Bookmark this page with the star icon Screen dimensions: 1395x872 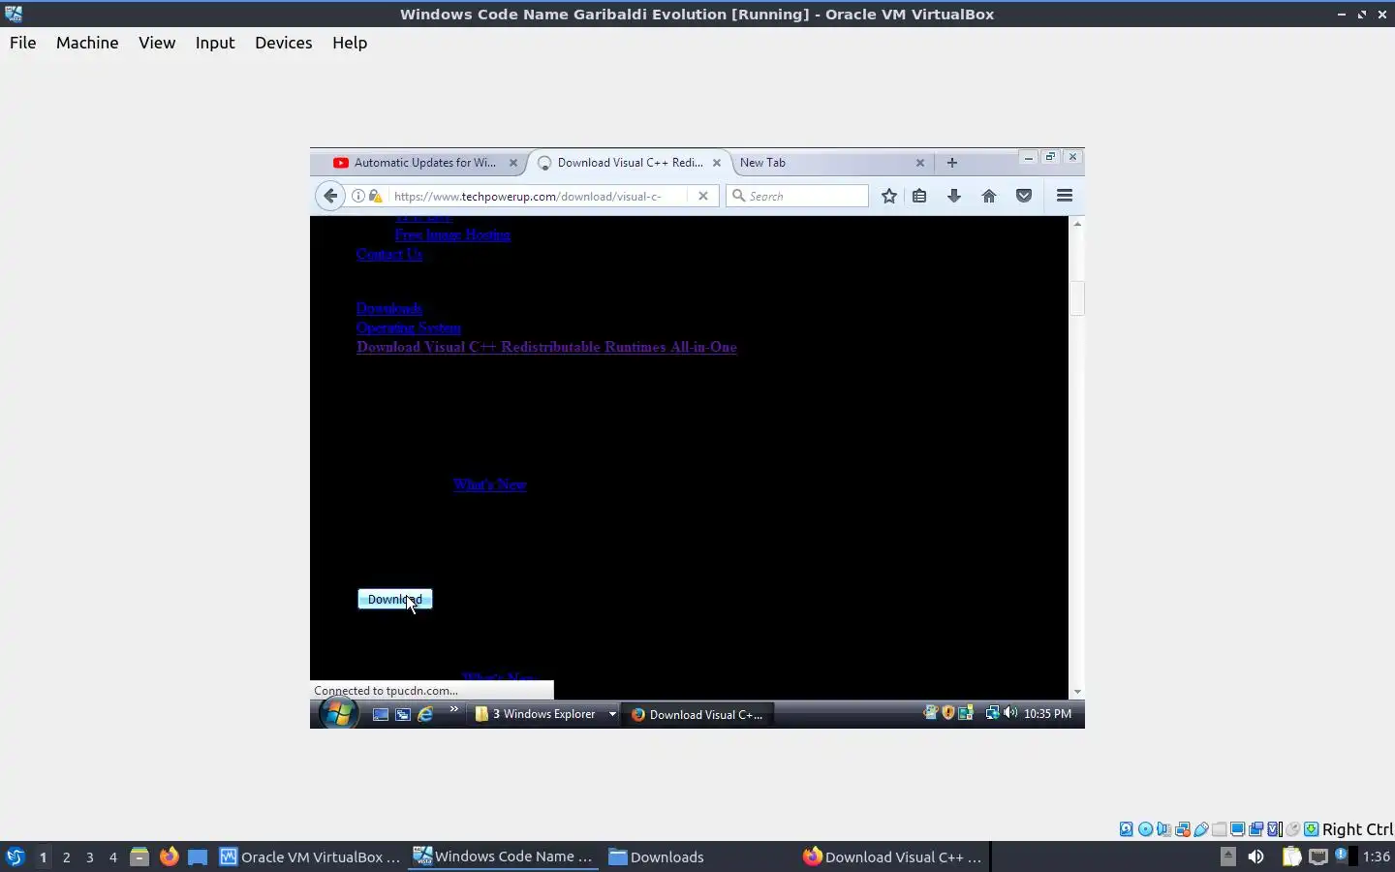click(x=889, y=196)
